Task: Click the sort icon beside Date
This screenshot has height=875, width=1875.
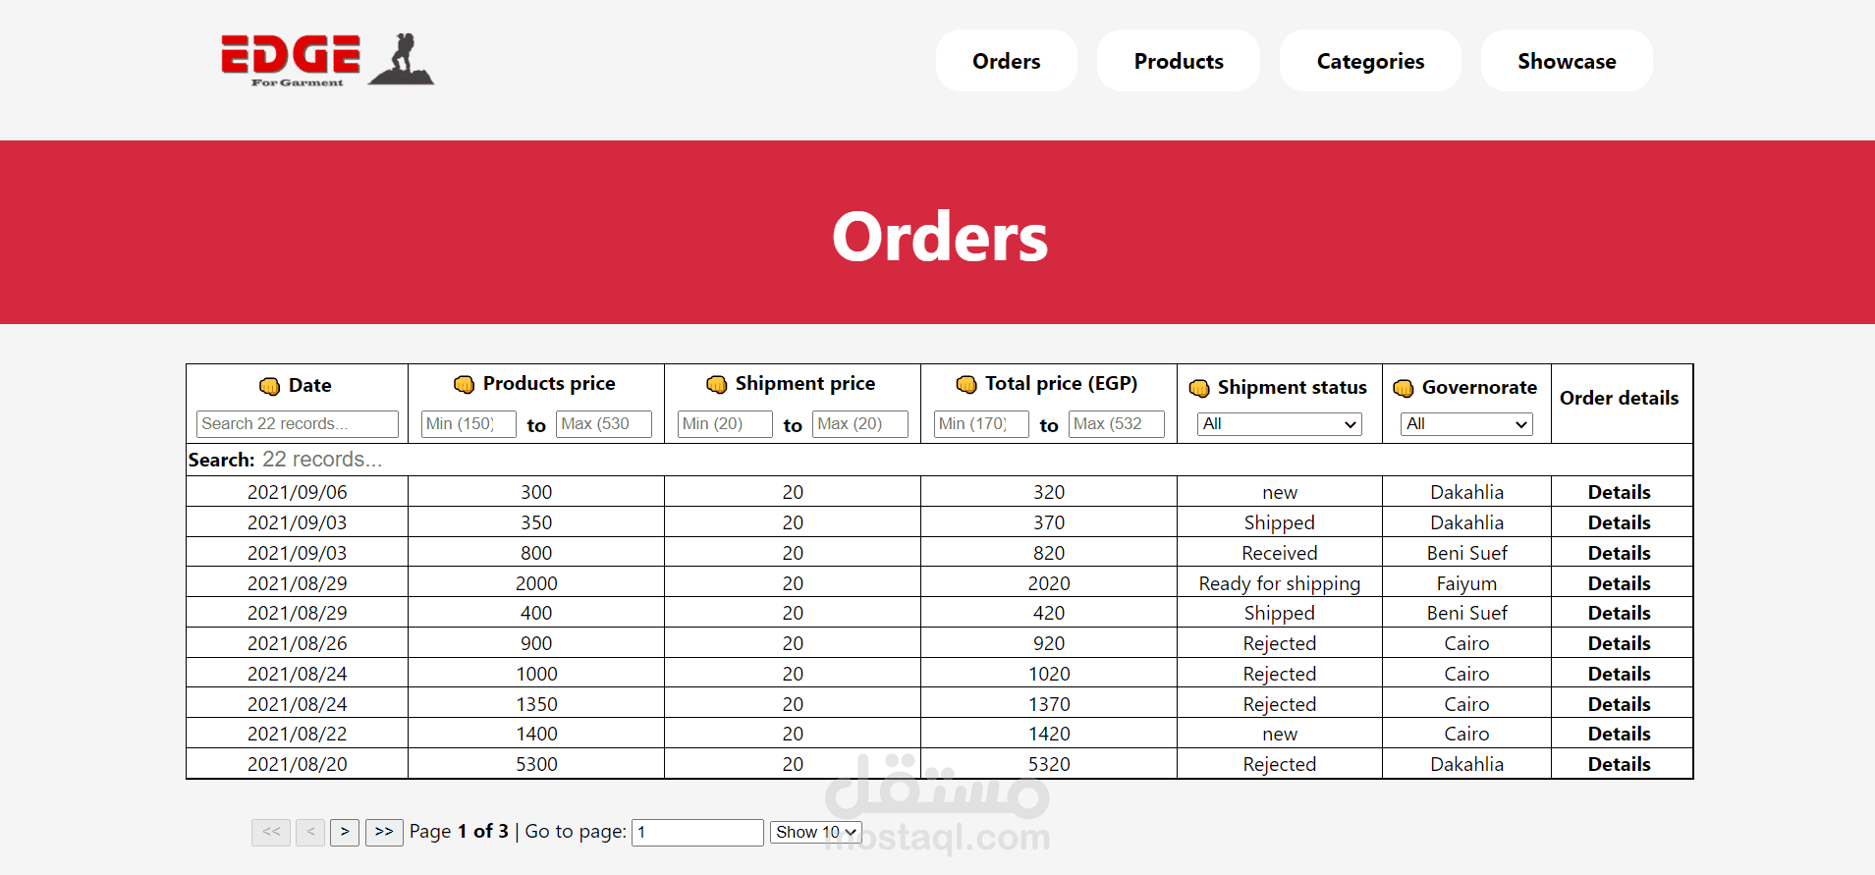Action: click(x=269, y=386)
